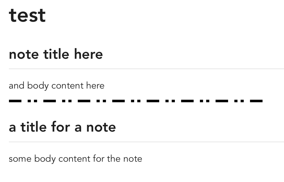Click the thin rule under 'note title here'
This screenshot has height=182, width=284.
(146, 69)
